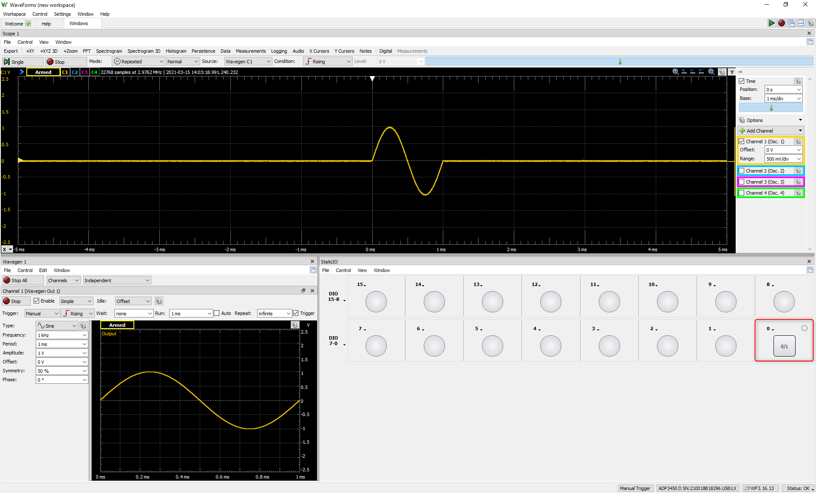Viewport: 816px width, 493px height.
Task: Click the scope plot options gear icon
Action: click(722, 72)
